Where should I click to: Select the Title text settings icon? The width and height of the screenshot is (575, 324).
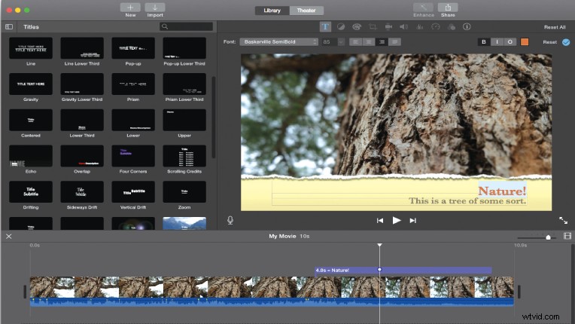325,26
